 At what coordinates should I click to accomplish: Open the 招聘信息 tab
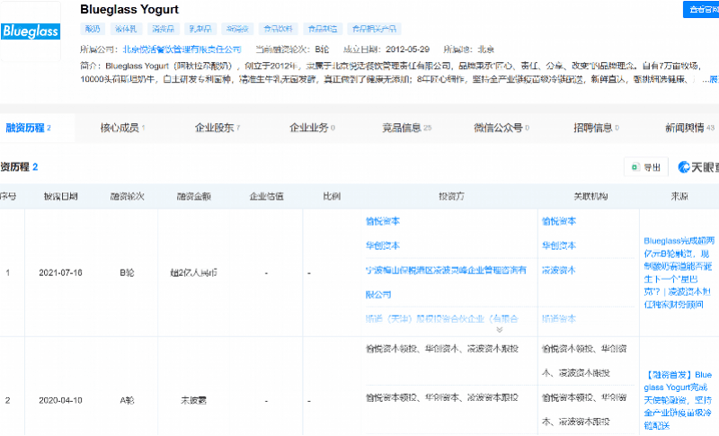(x=596, y=129)
